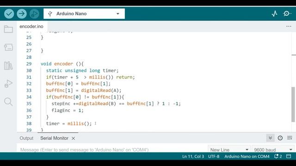The image size is (296, 166).
Task: Click the 'flagEnc = 1;' code line
Action: 68,110
